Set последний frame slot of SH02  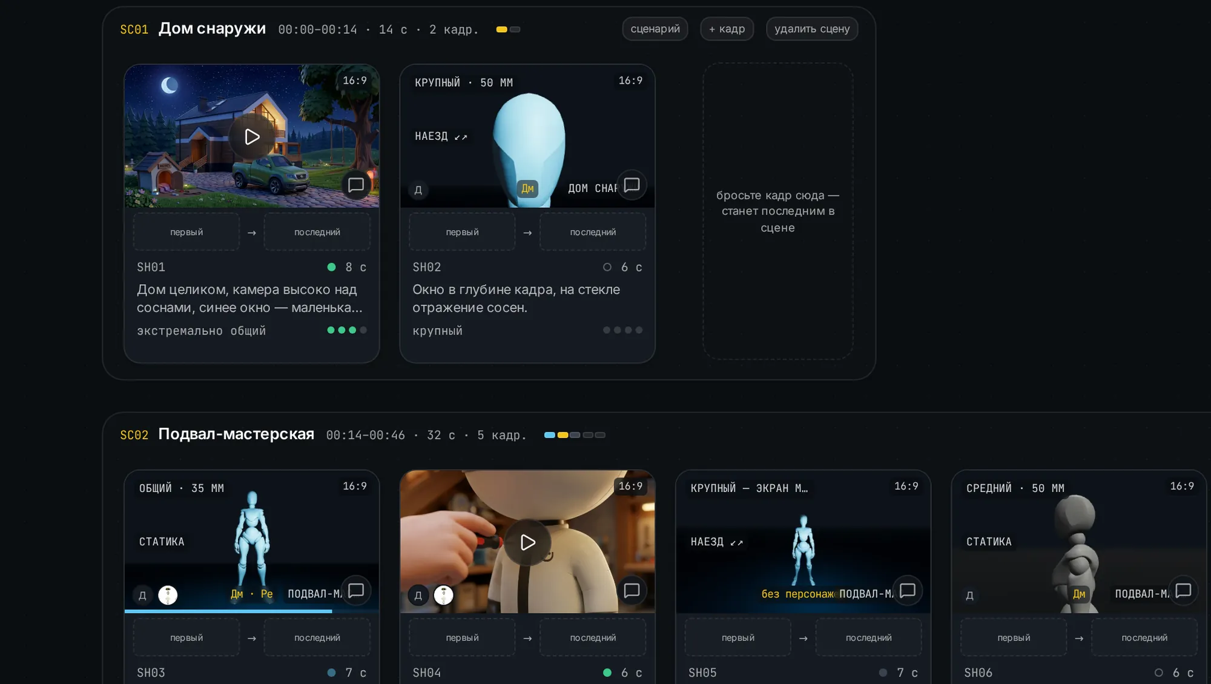coord(593,232)
